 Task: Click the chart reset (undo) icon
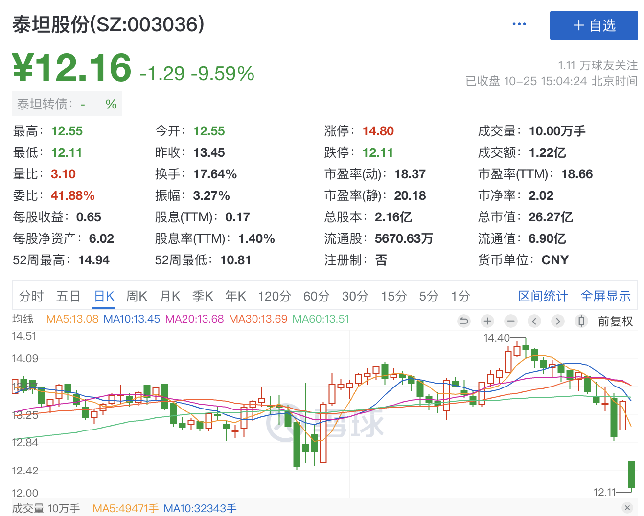pyautogui.click(x=463, y=321)
